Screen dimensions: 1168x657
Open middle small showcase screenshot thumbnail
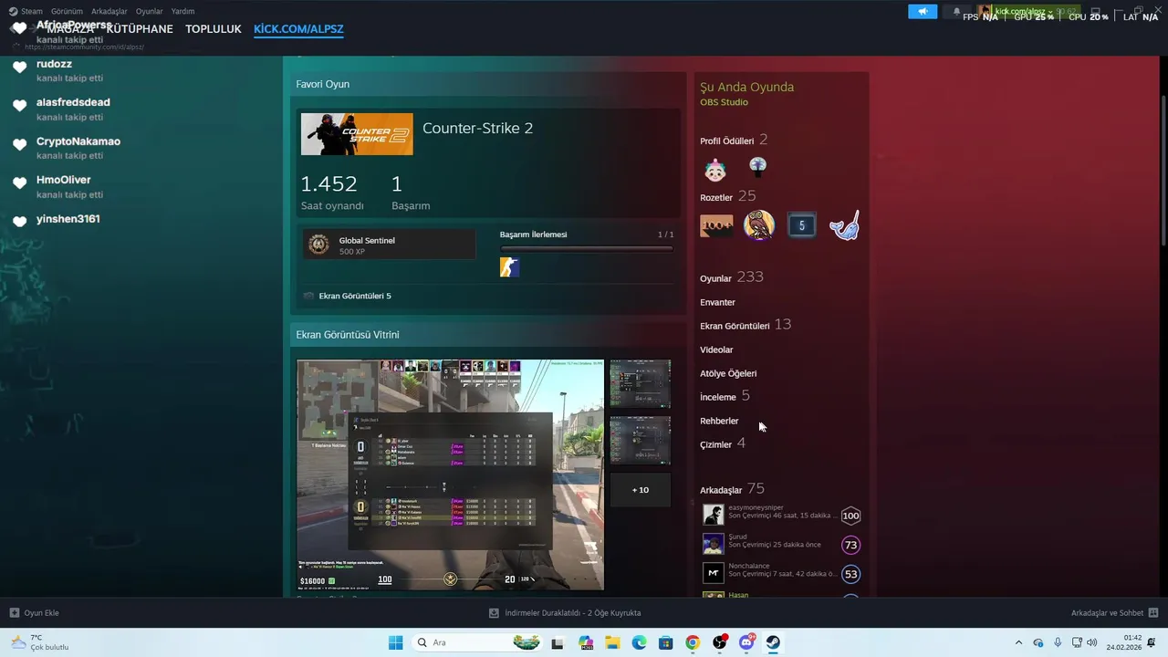click(x=641, y=441)
